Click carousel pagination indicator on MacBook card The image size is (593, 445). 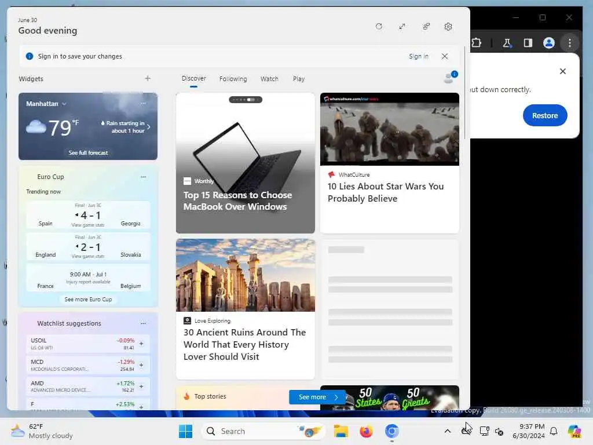pyautogui.click(x=246, y=100)
